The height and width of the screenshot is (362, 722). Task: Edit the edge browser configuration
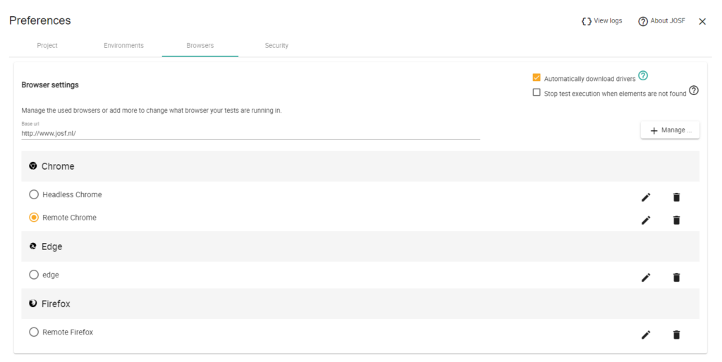645,277
